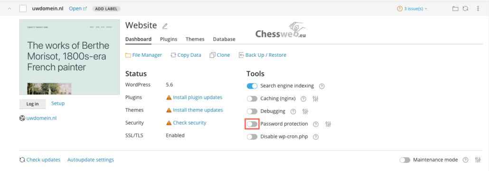The height and width of the screenshot is (171, 489).
Task: Open Caching (nginx) settings sliders icon
Action: click(x=316, y=99)
